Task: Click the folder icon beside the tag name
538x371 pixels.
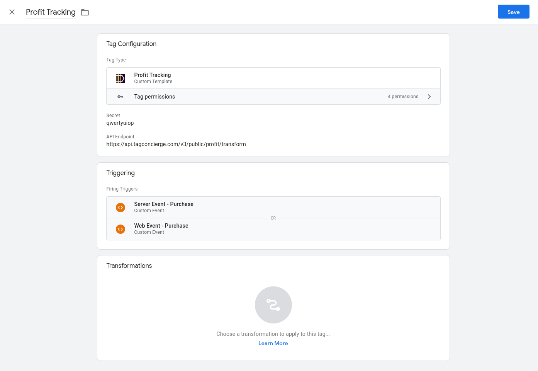Action: pos(85,12)
